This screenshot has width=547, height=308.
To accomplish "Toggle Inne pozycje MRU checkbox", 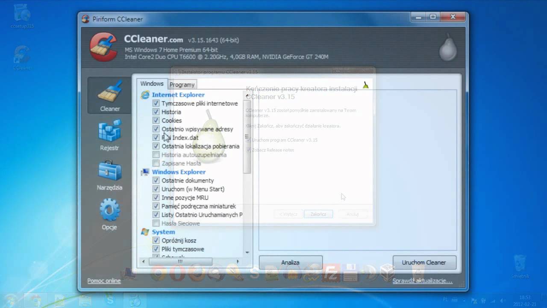I will point(156,198).
